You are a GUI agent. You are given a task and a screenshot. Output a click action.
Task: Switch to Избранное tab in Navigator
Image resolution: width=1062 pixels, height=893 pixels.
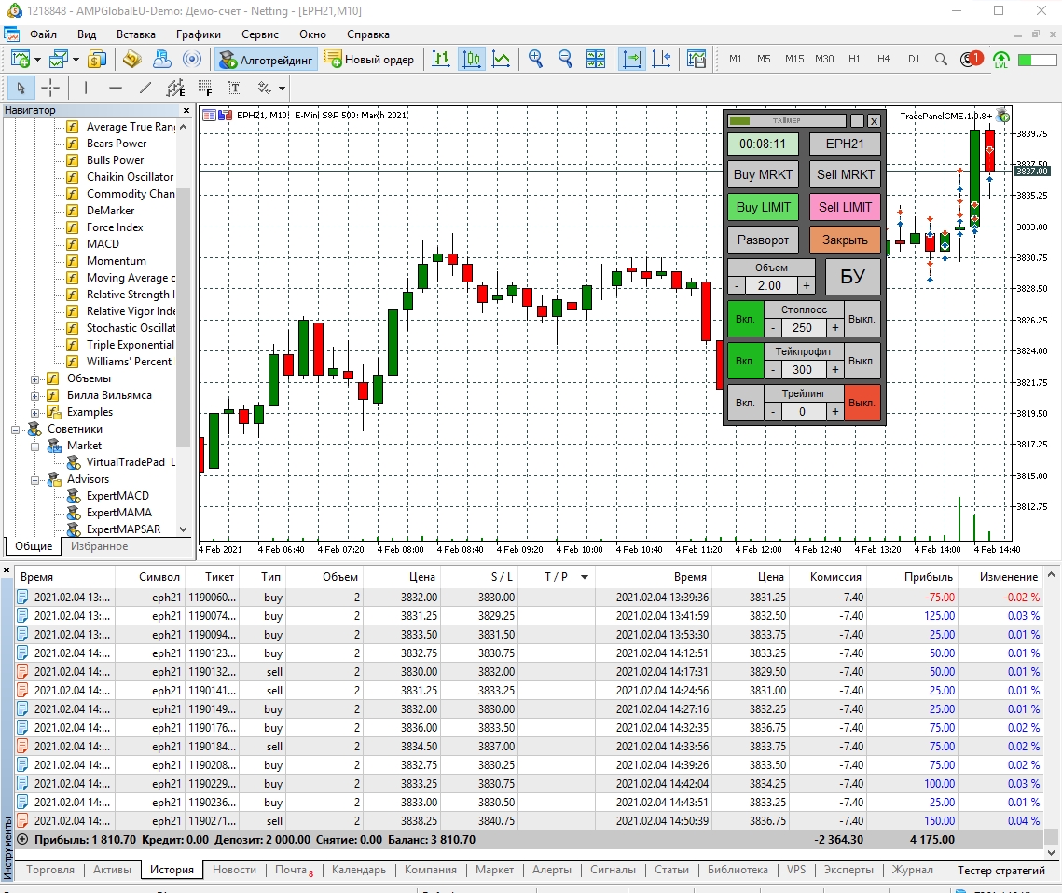[x=100, y=546]
